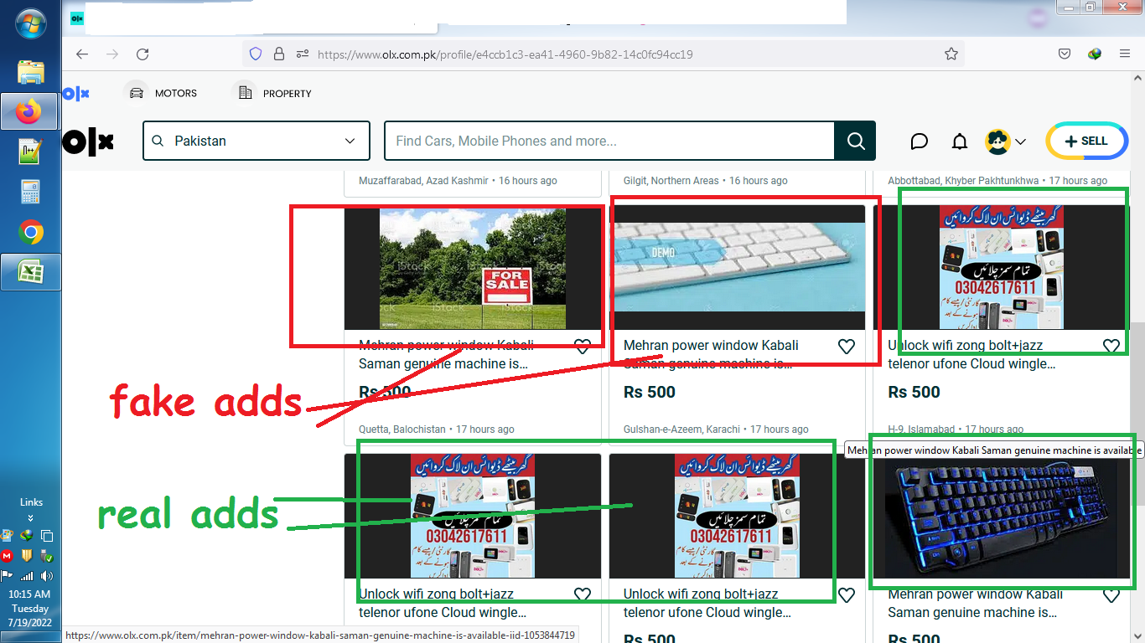
Task: View site security padlock information
Action: coord(279,54)
